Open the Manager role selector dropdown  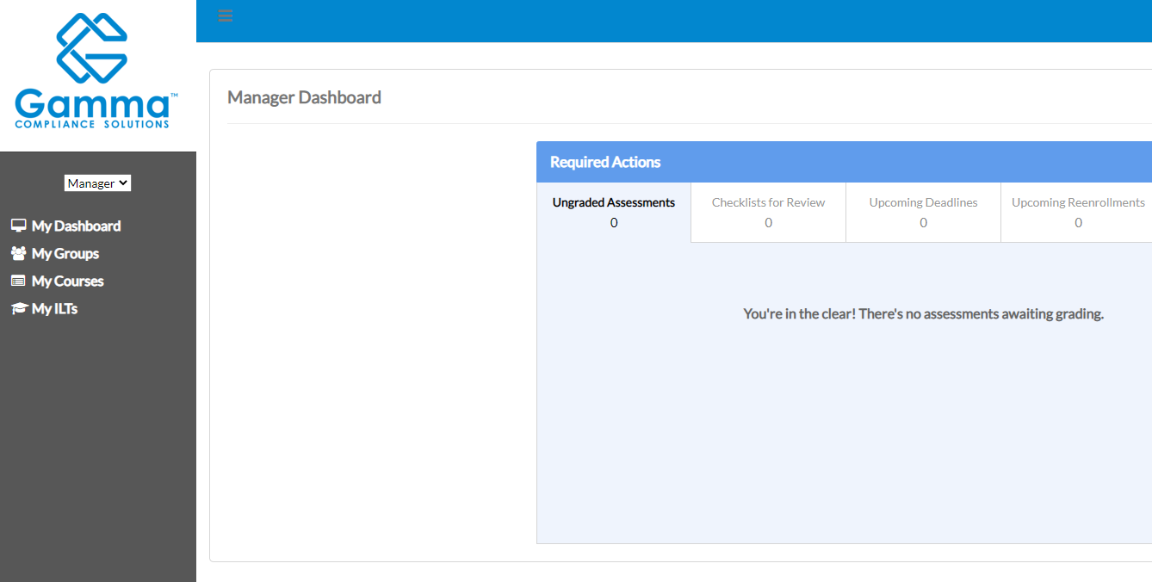[x=97, y=183]
